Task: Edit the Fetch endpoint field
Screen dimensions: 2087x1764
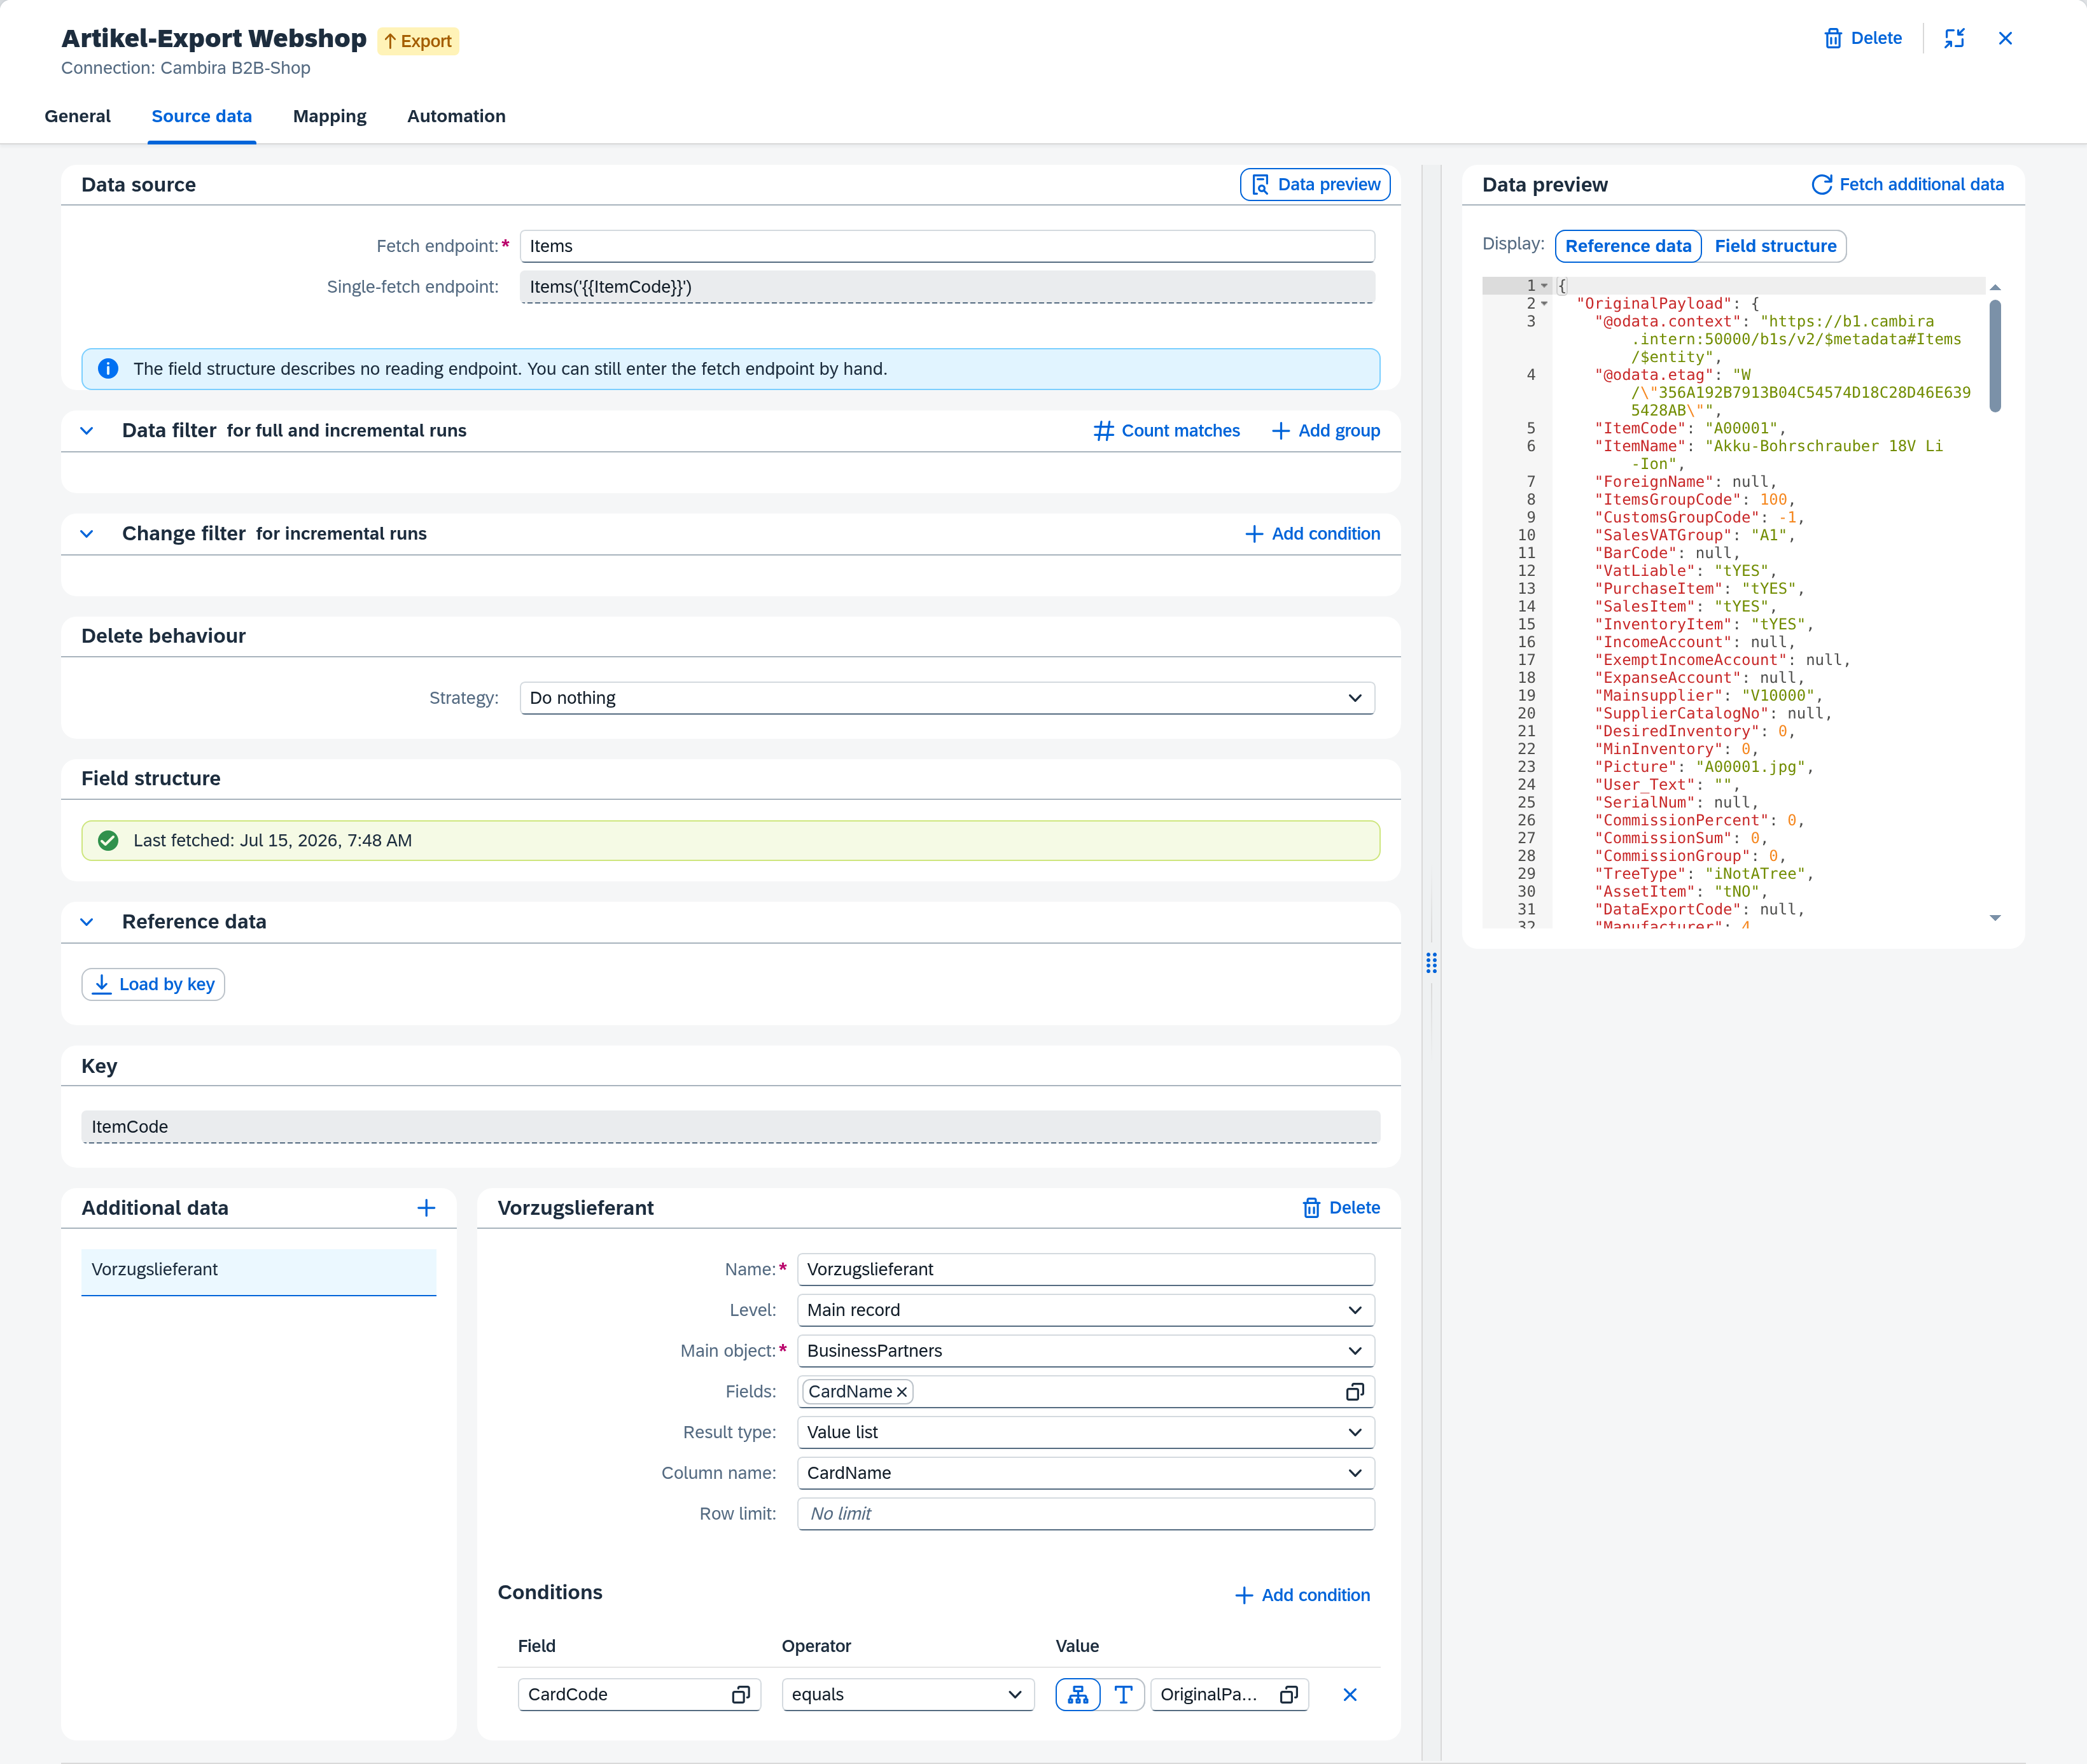Action: (947, 246)
